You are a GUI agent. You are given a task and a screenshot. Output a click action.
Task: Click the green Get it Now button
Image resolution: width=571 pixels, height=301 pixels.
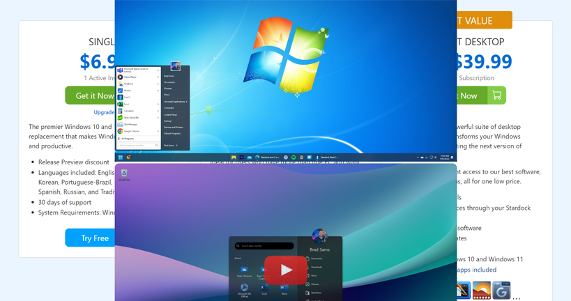90,95
